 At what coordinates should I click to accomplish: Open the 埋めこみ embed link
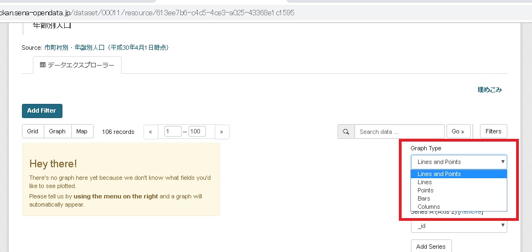(x=489, y=90)
